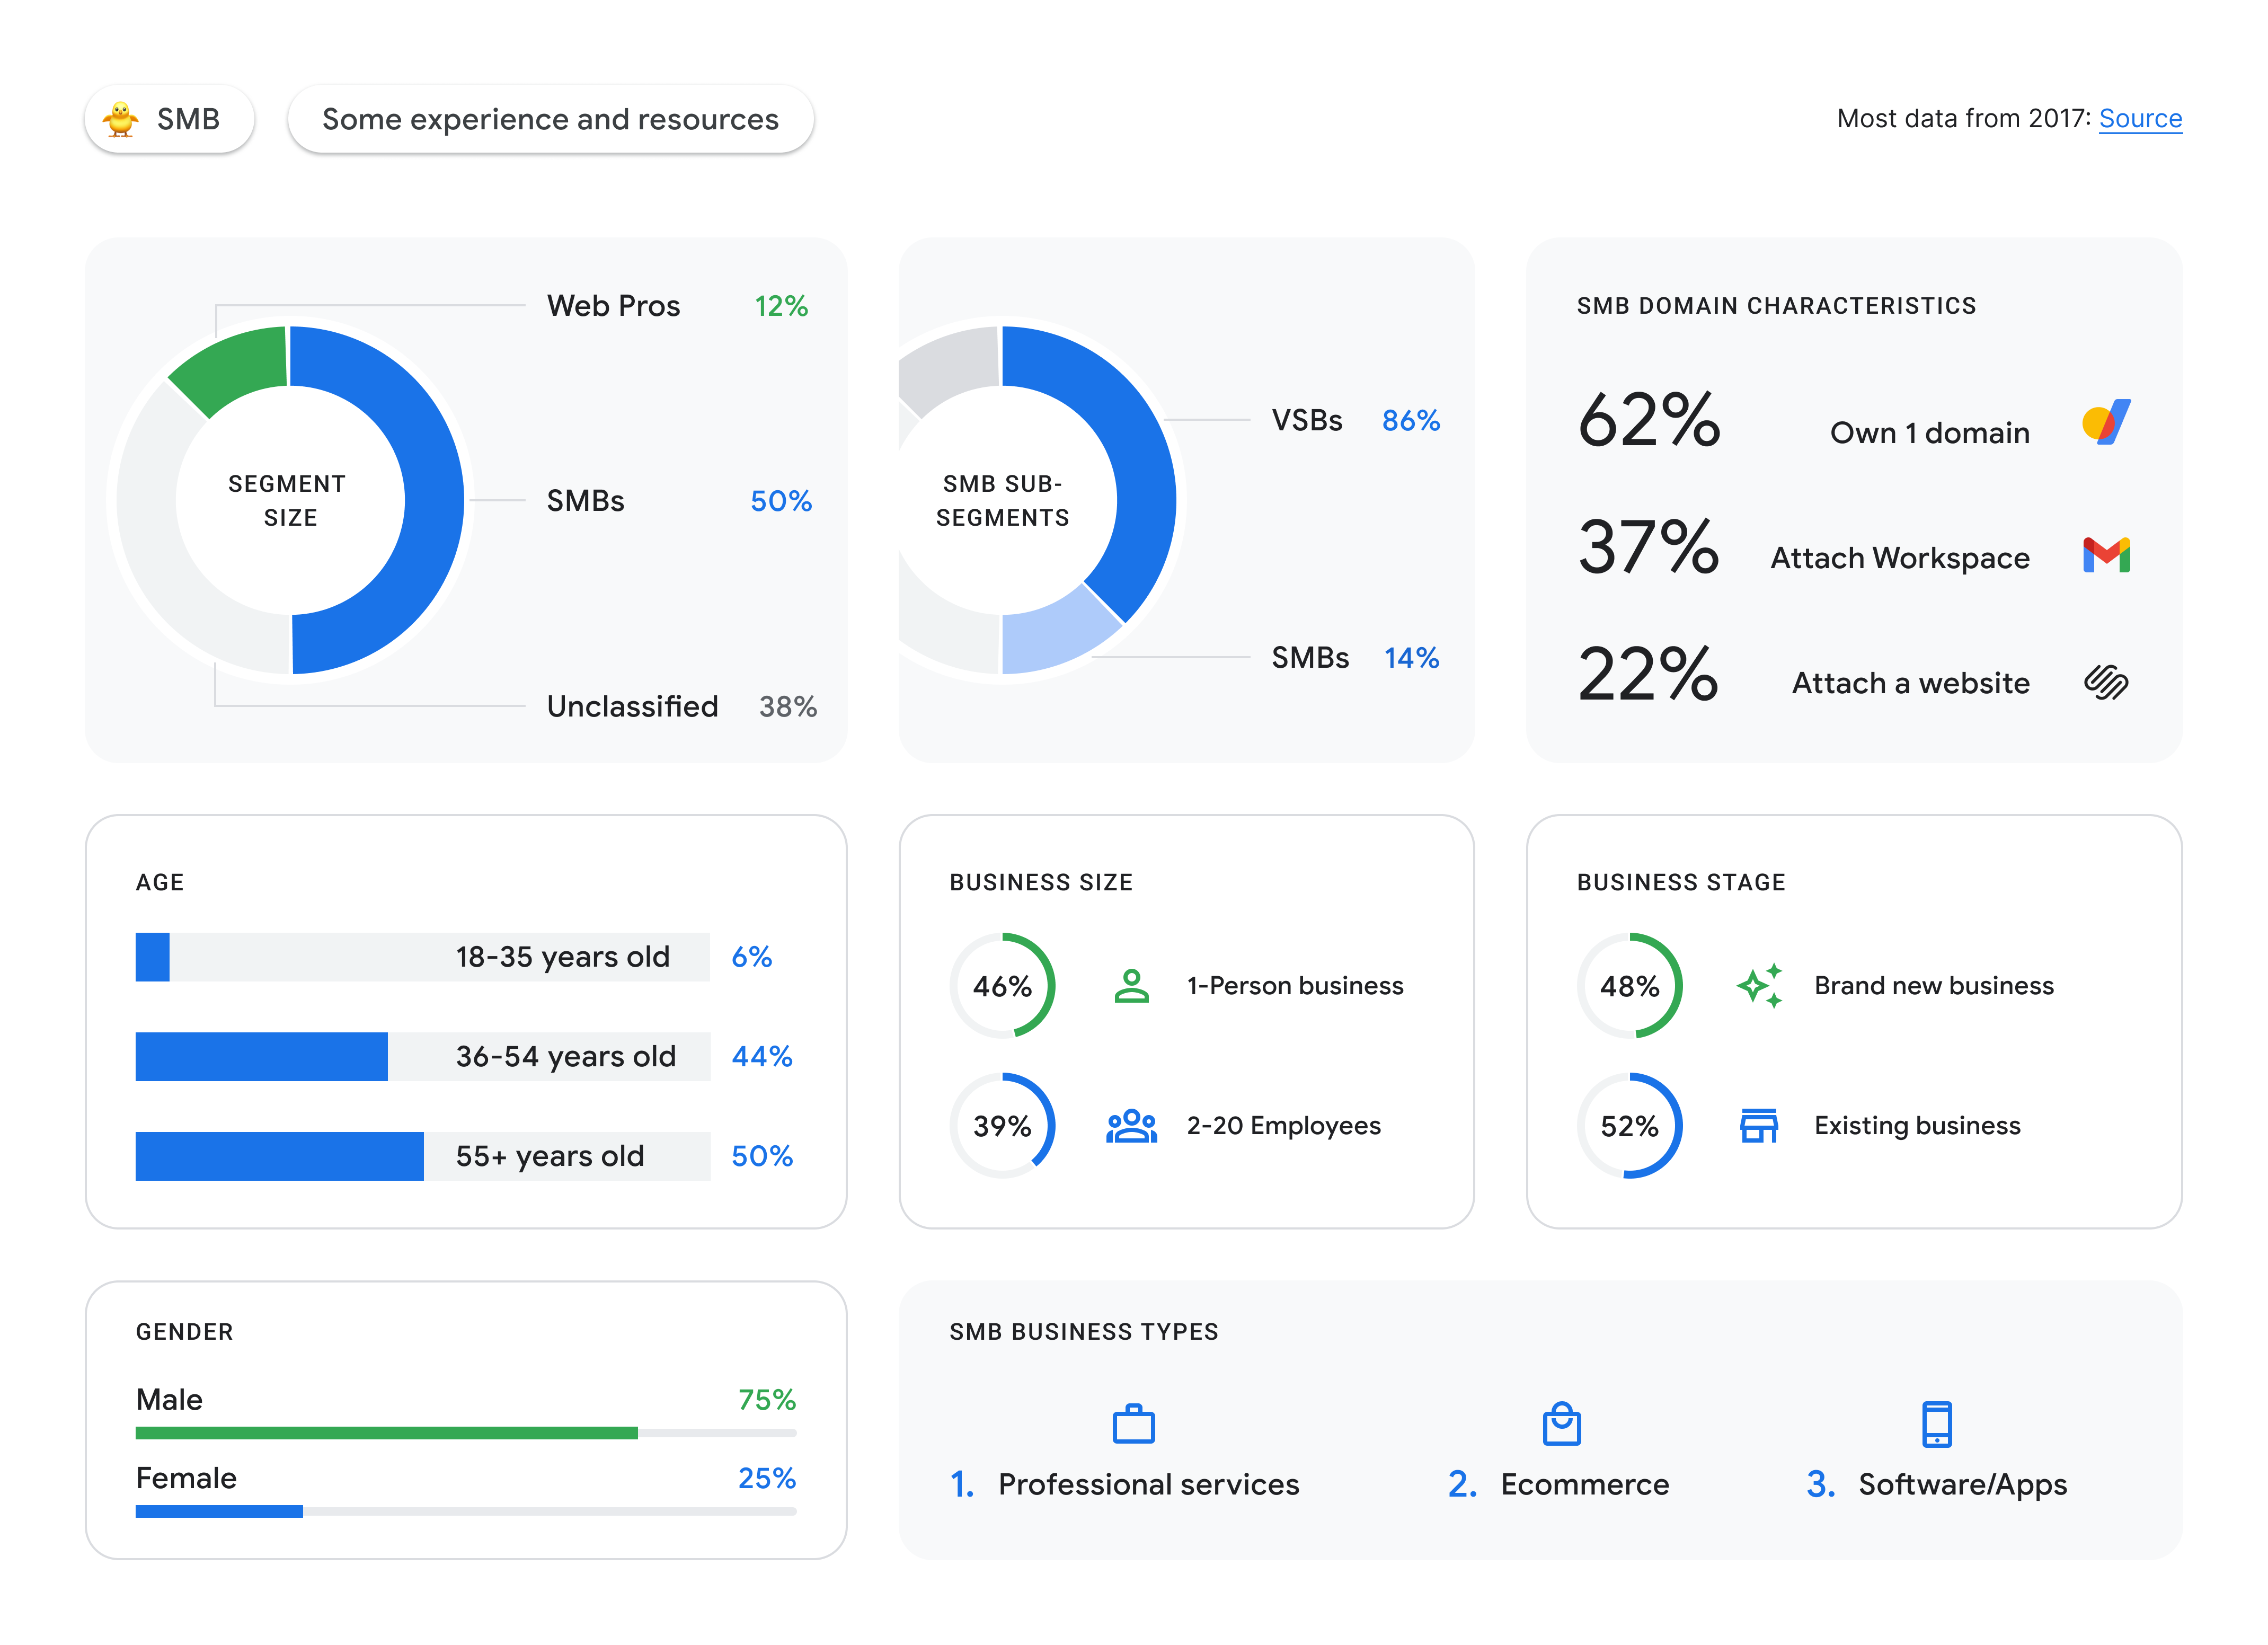Click the briefcase icon above Professional services
2268x1645 pixels.
coord(1133,1423)
